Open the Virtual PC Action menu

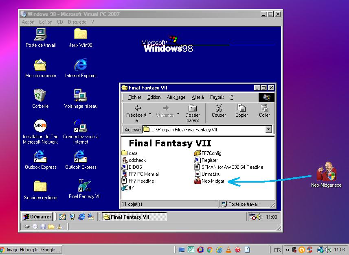[28, 22]
